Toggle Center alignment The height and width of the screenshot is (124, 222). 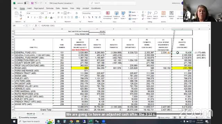coord(62,17)
